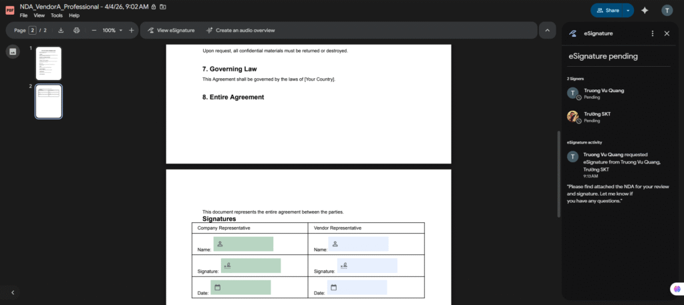684x305 pixels.
Task: Select the page 1 thumbnail
Action: [48, 63]
